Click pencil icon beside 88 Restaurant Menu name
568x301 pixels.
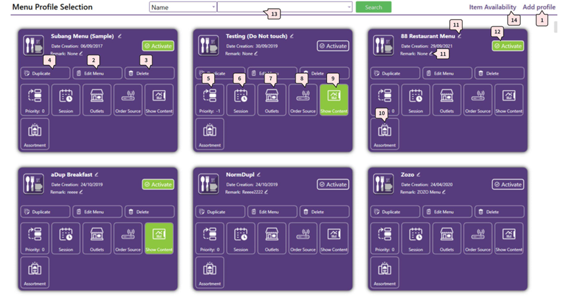[x=459, y=36]
